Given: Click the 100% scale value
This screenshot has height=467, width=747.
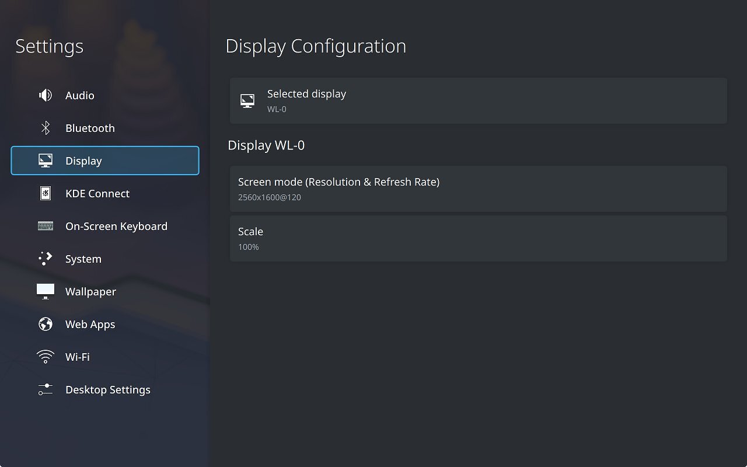Looking at the screenshot, I should [249, 247].
